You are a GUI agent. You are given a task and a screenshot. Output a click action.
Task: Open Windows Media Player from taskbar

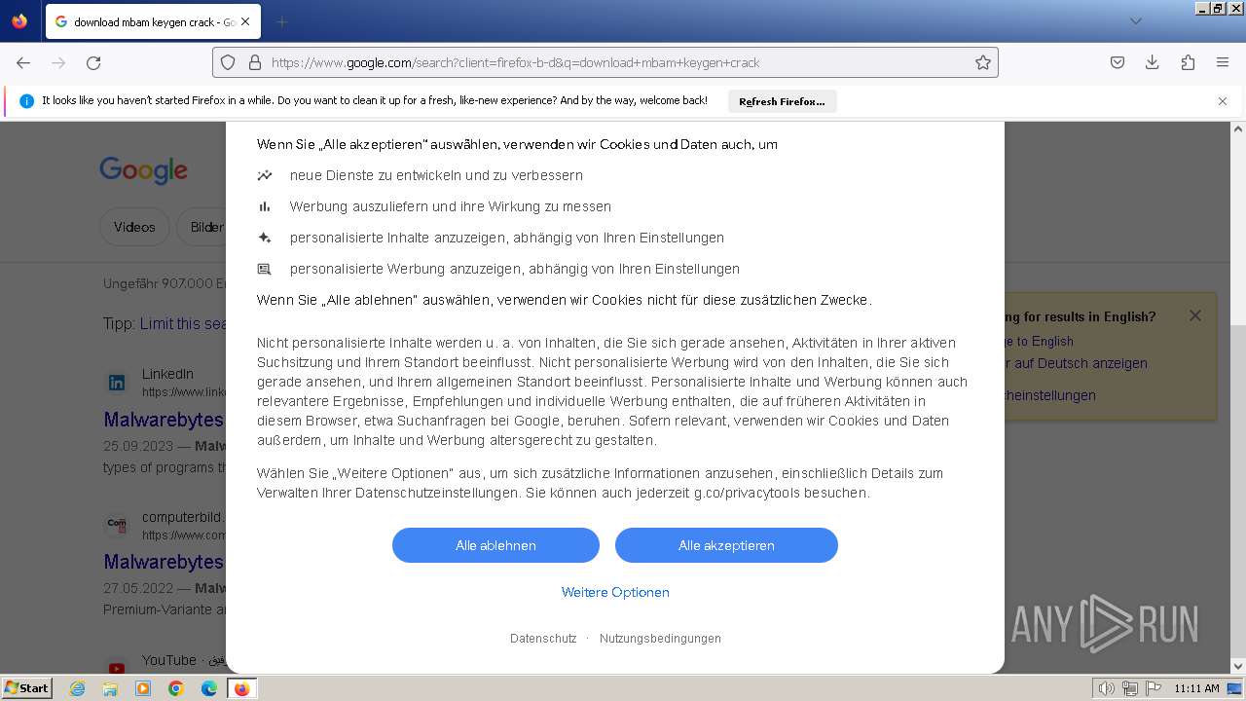pyautogui.click(x=143, y=688)
